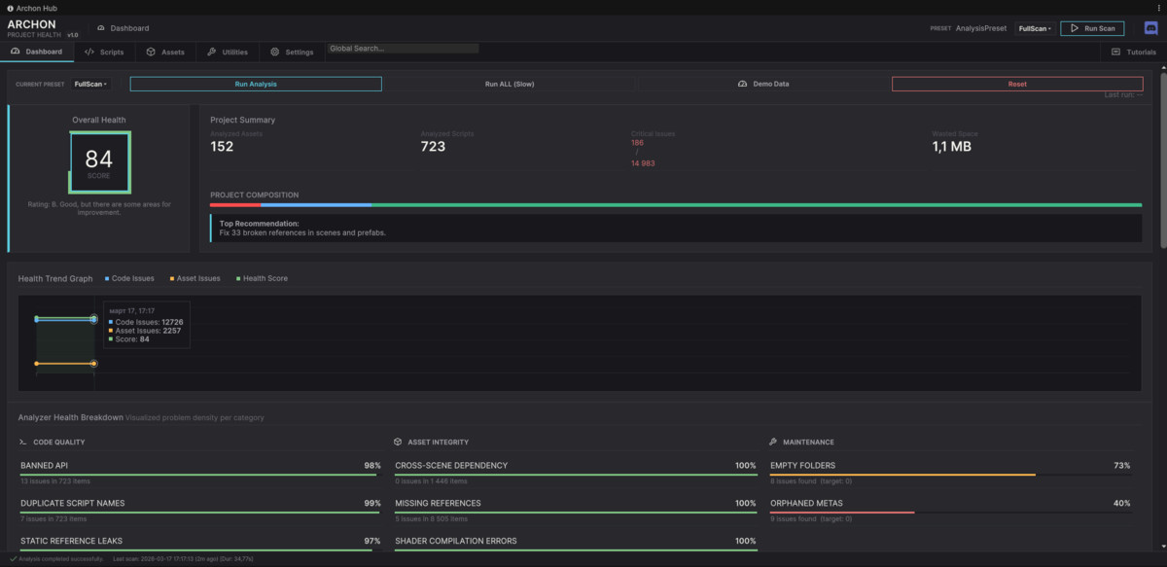Click the STATIC REFERENCE LEAKS row label
The width and height of the screenshot is (1167, 567).
pyautogui.click(x=71, y=540)
